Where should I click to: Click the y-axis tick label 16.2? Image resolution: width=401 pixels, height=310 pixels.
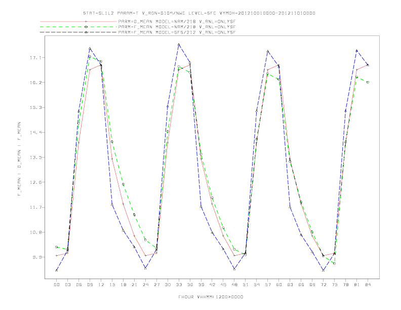coord(35,83)
